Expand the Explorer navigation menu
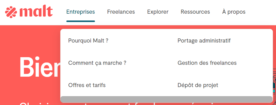The image size is (276, 105). click(157, 12)
